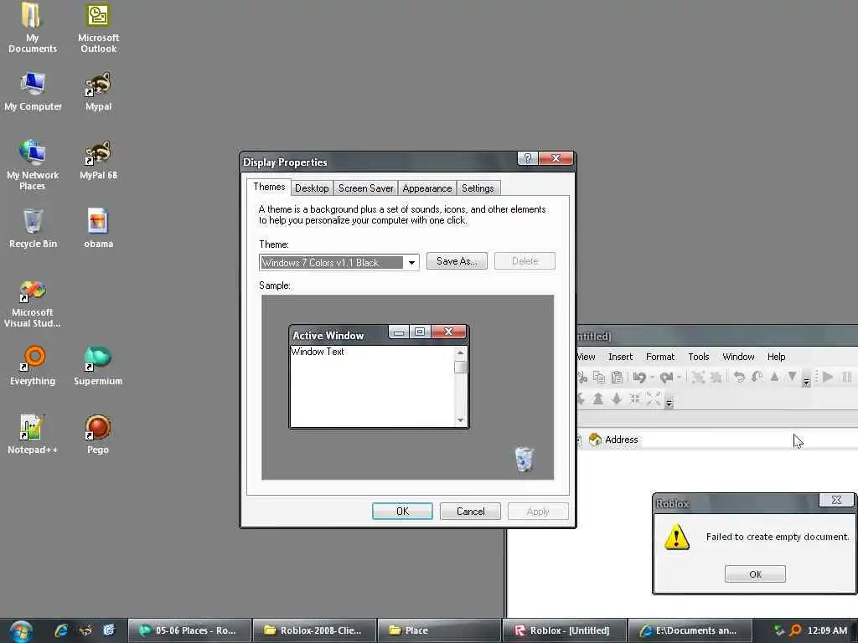Switch to the Desktop tab
The height and width of the screenshot is (643, 858).
pyautogui.click(x=312, y=188)
